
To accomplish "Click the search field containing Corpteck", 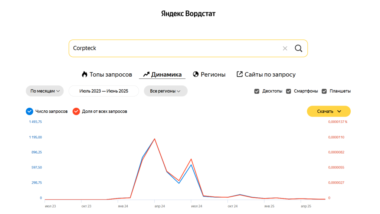I will coord(174,49).
